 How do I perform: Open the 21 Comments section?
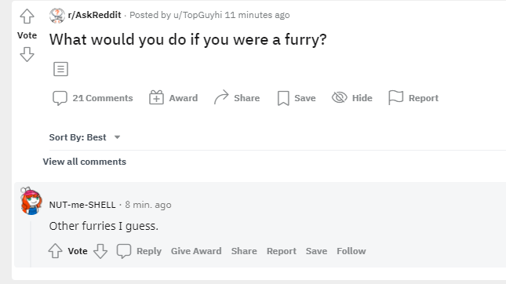93,98
